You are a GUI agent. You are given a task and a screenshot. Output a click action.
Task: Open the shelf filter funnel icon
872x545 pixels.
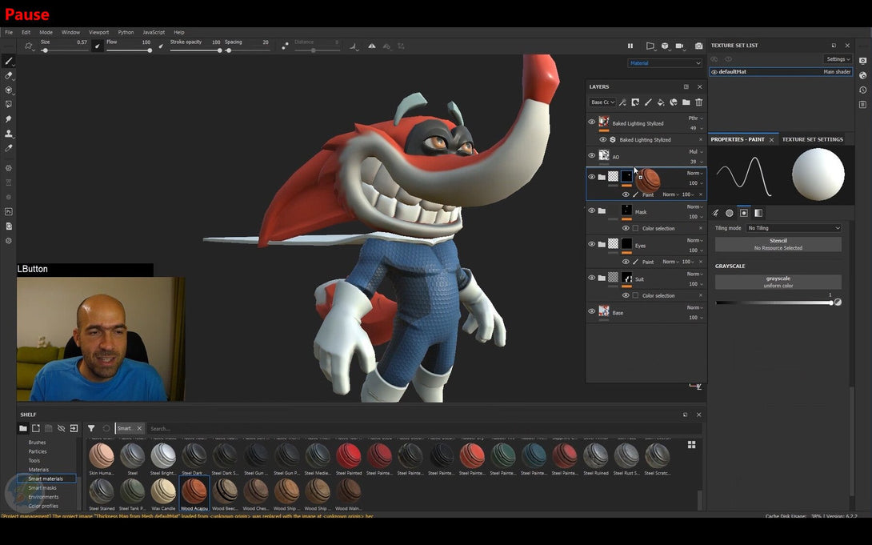pos(91,428)
